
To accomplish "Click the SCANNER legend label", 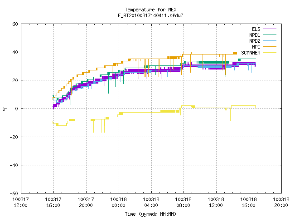I will pos(251,53).
